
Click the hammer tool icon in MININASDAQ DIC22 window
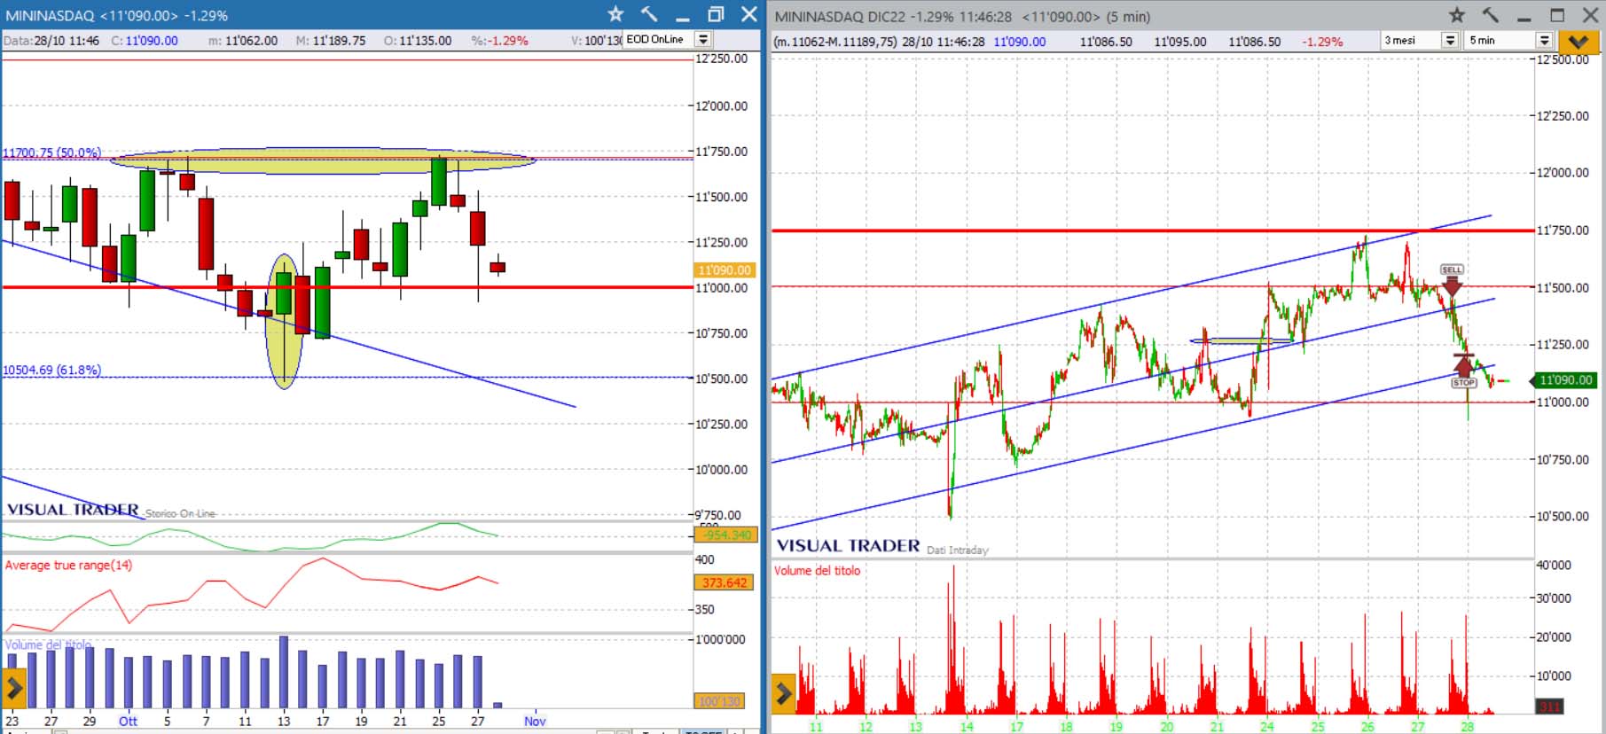[x=1490, y=15]
